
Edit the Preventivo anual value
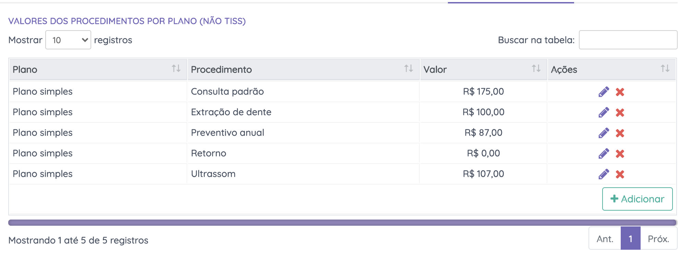(x=604, y=133)
